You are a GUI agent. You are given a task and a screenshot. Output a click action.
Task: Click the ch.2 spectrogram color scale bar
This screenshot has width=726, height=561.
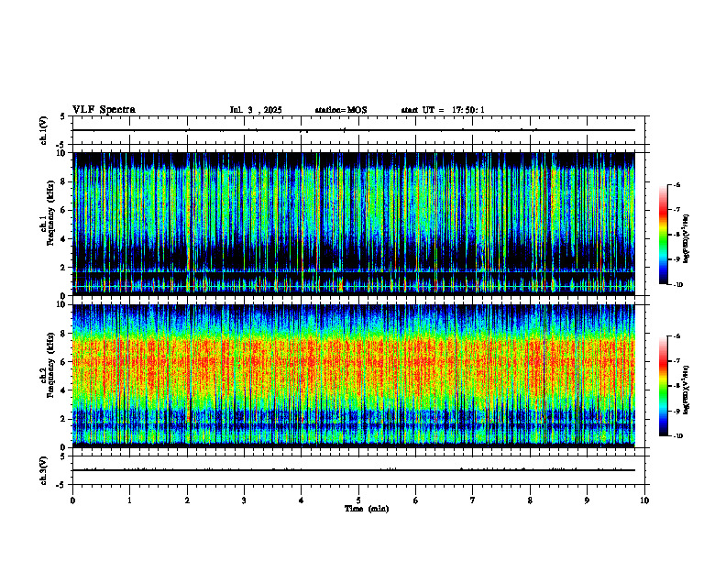[x=664, y=386]
